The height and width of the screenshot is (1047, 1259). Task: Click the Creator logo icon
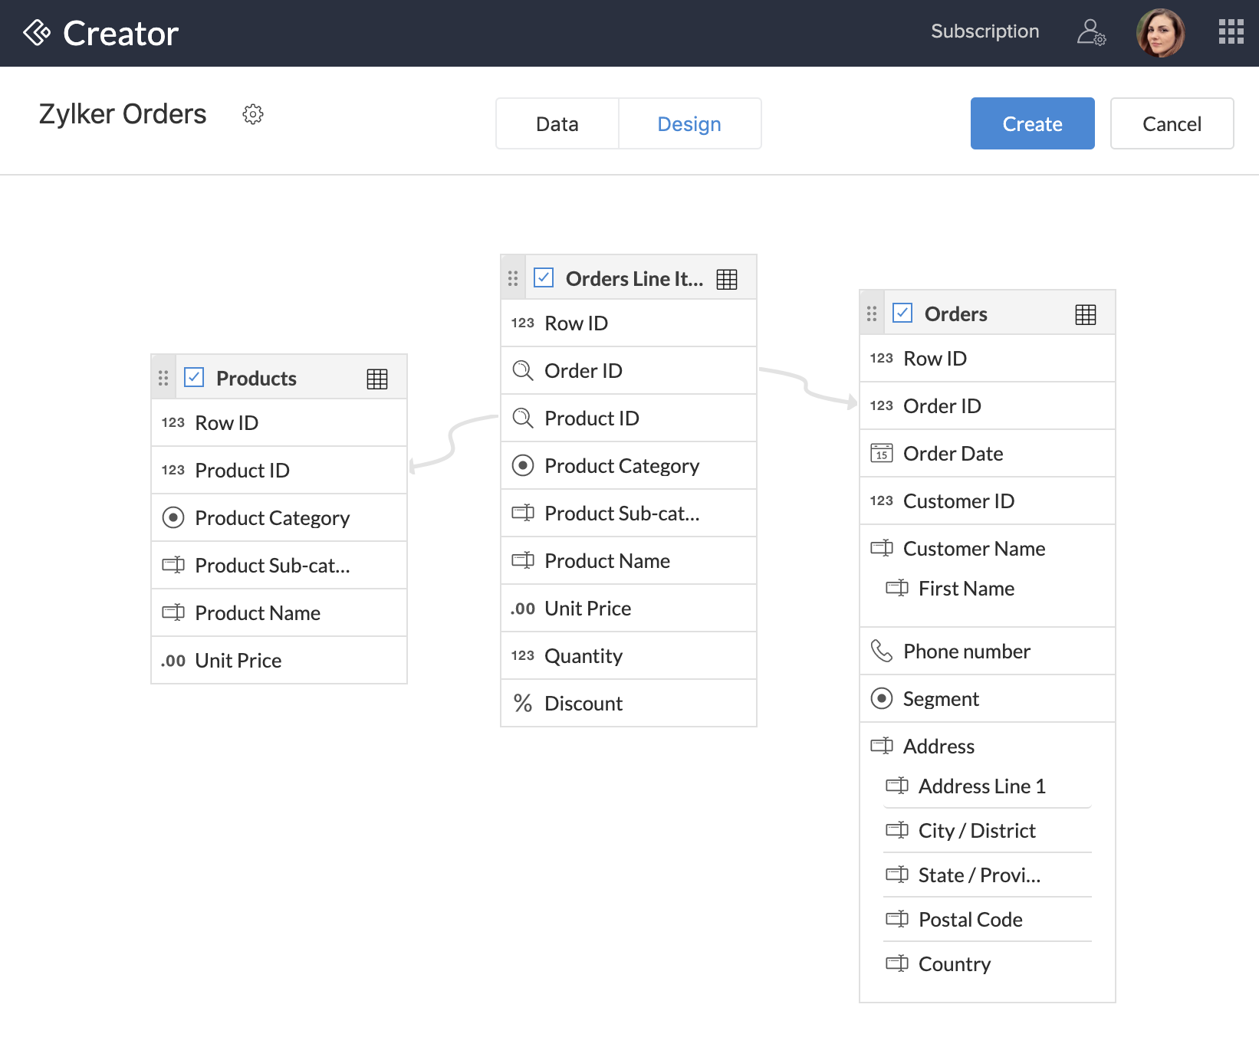coord(37,33)
